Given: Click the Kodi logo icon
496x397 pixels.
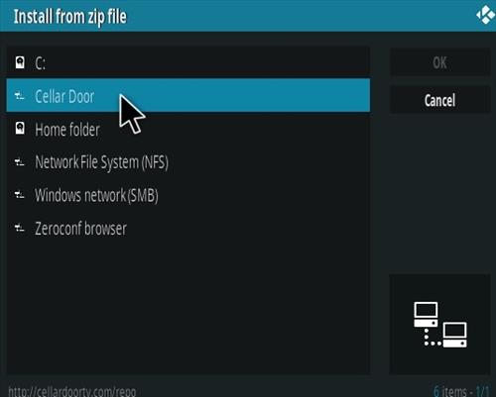Looking at the screenshot, I should point(486,15).
